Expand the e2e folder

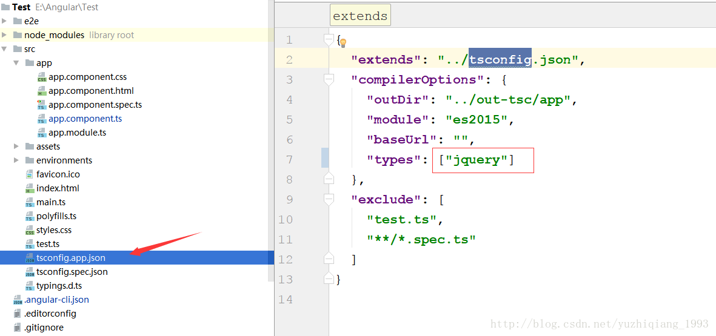[x=5, y=21]
